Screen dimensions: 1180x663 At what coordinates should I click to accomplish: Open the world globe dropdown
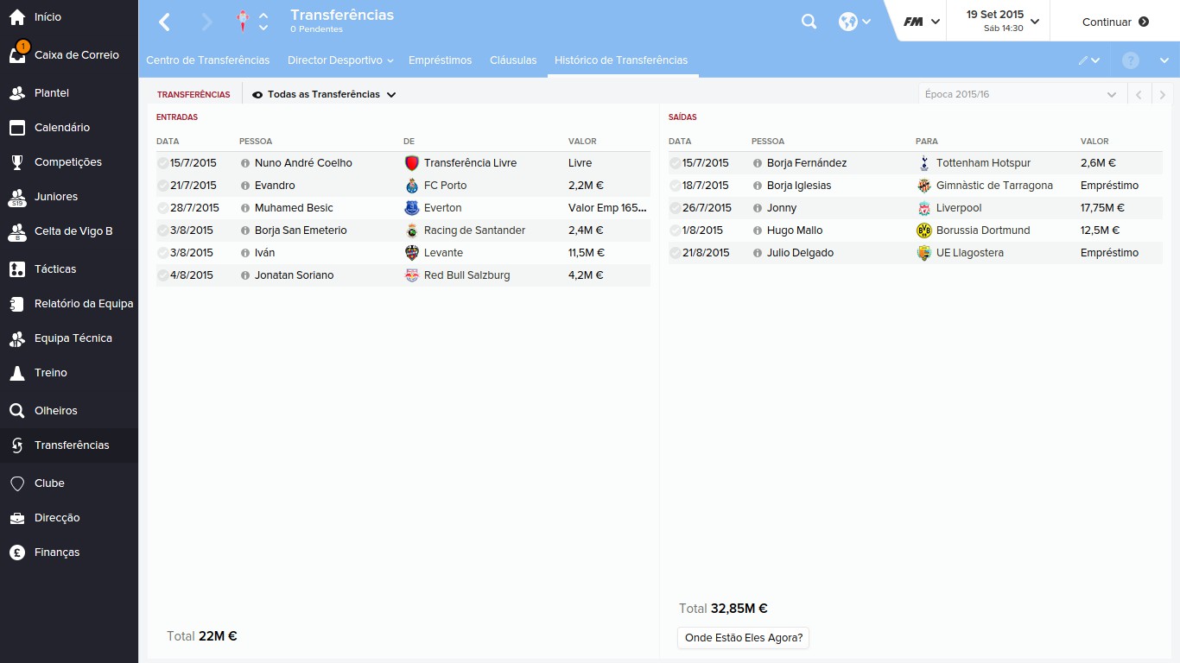[854, 22]
